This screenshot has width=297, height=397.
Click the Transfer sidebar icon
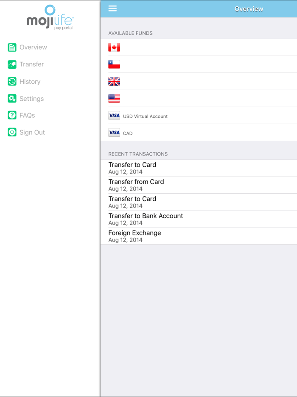click(x=12, y=65)
